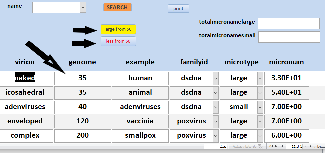Click the current record number field
Screen dimensions: 325x153
[x=294, y=146]
